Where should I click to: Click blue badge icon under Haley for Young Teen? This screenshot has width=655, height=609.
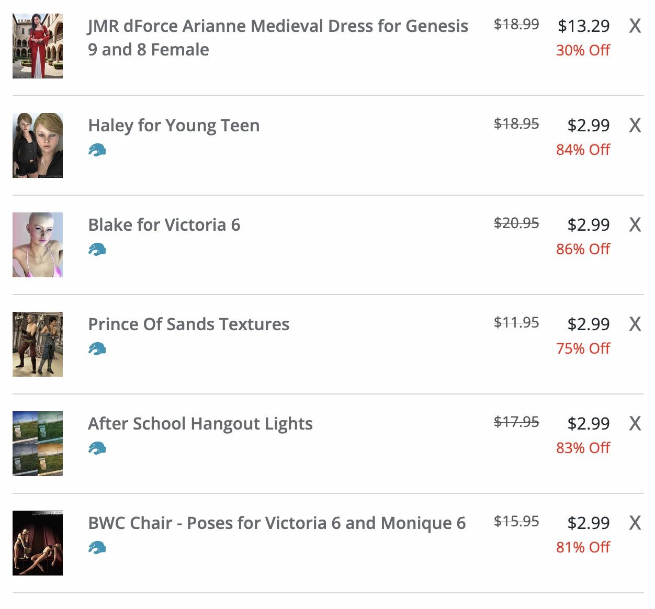pos(97,151)
